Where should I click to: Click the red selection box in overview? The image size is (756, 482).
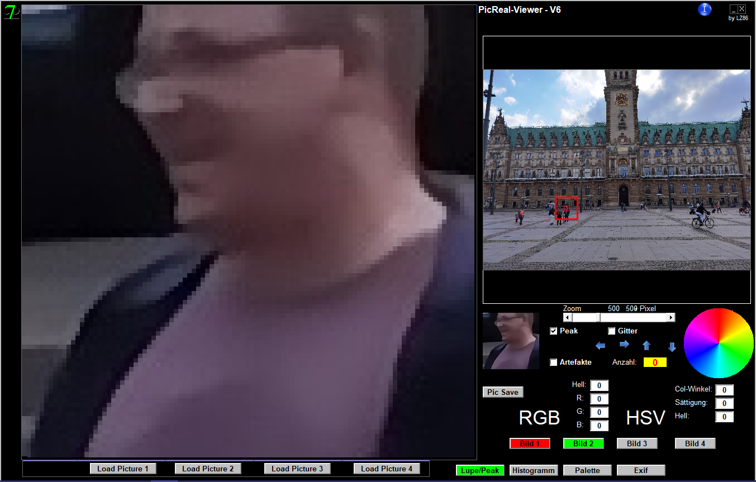[x=567, y=208]
